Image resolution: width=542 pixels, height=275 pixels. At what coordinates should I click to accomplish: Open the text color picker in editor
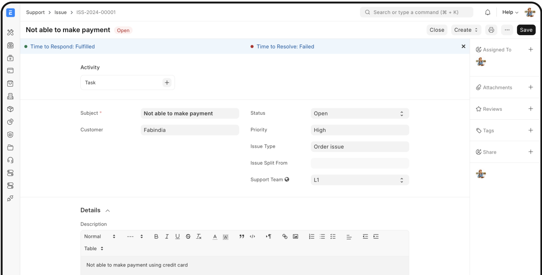coord(215,236)
